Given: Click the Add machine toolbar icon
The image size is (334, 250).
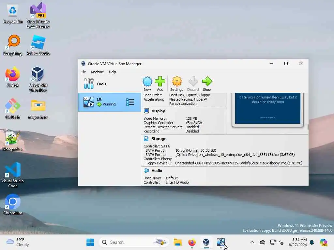Looking at the screenshot, I should [x=160, y=82].
